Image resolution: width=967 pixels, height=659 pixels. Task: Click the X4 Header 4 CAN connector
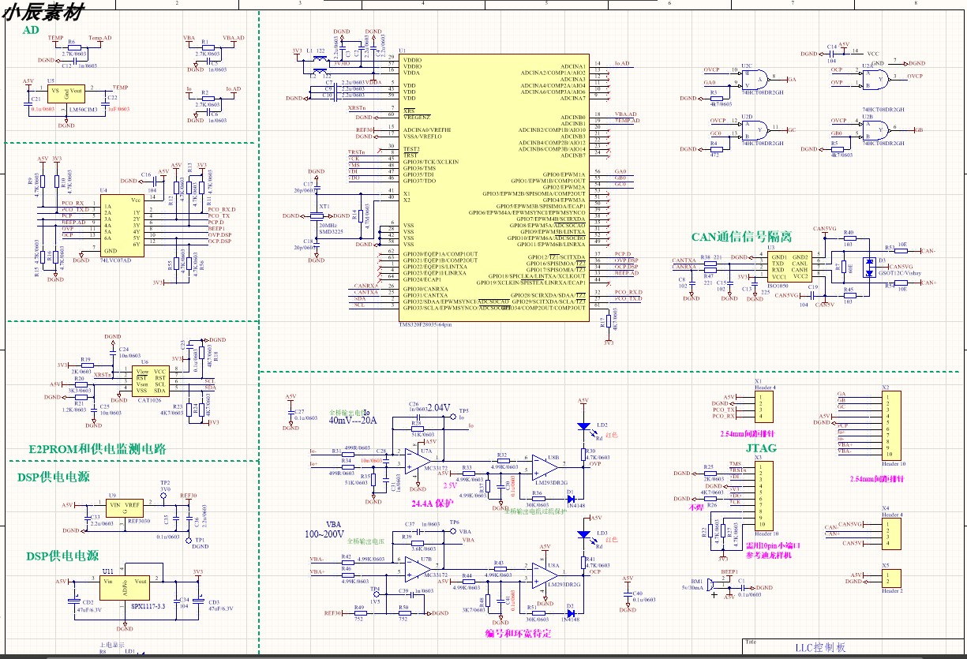pyautogui.click(x=890, y=533)
